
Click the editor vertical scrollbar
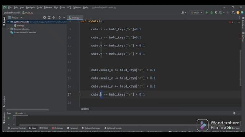[240, 68]
